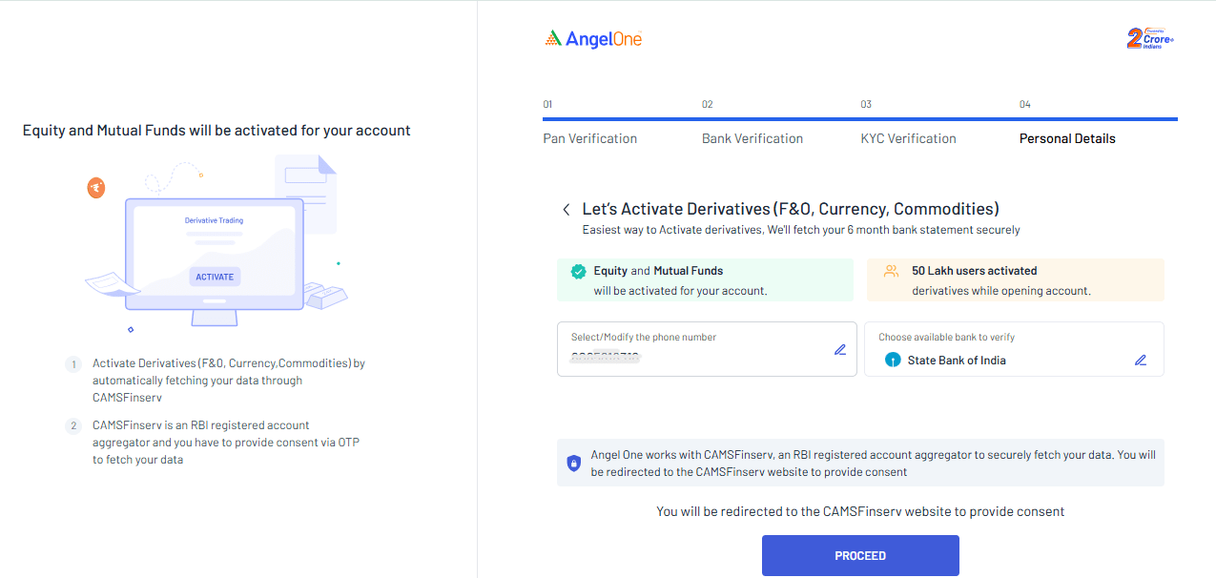Viewport: 1216px width, 578px height.
Task: Select the Personal Details step
Action: [1067, 138]
